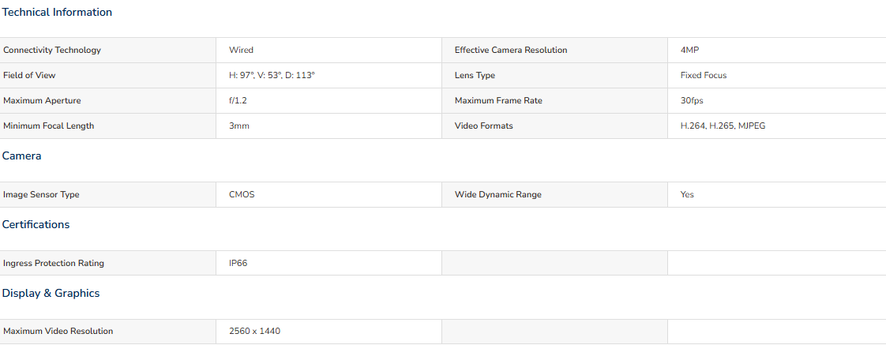The image size is (886, 345).
Task: Click the Certifications section heading
Action: pos(36,225)
